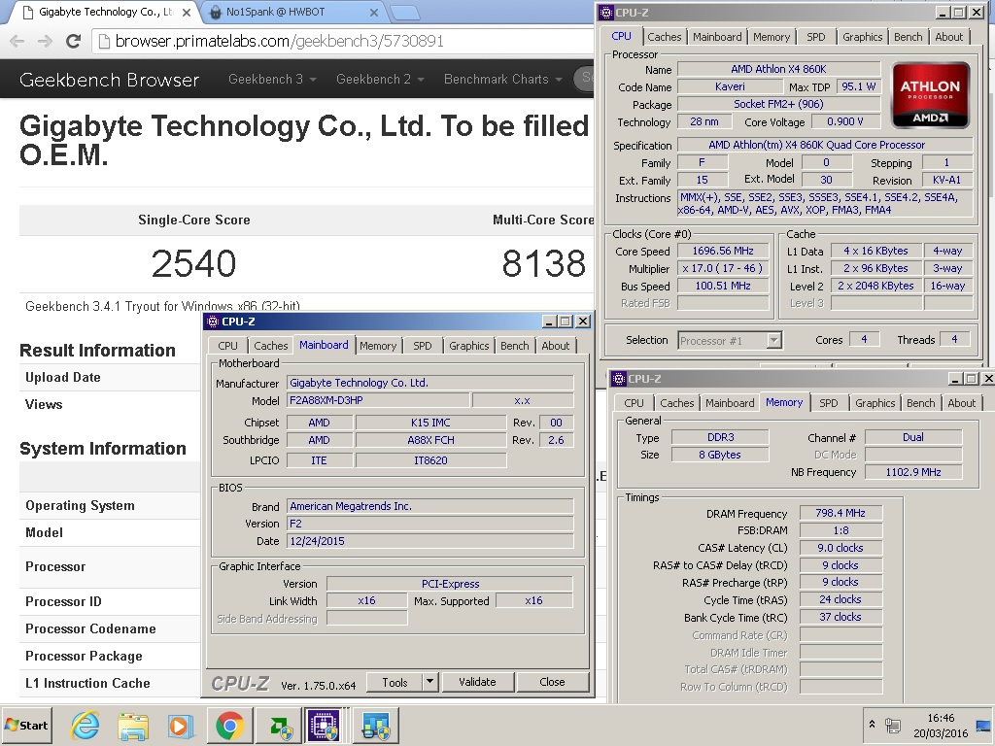Click About tab in the Memory CPU-Z window
995x746 pixels.
(961, 403)
